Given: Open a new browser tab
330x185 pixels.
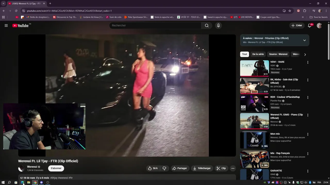Looking at the screenshot, I should [50, 4].
